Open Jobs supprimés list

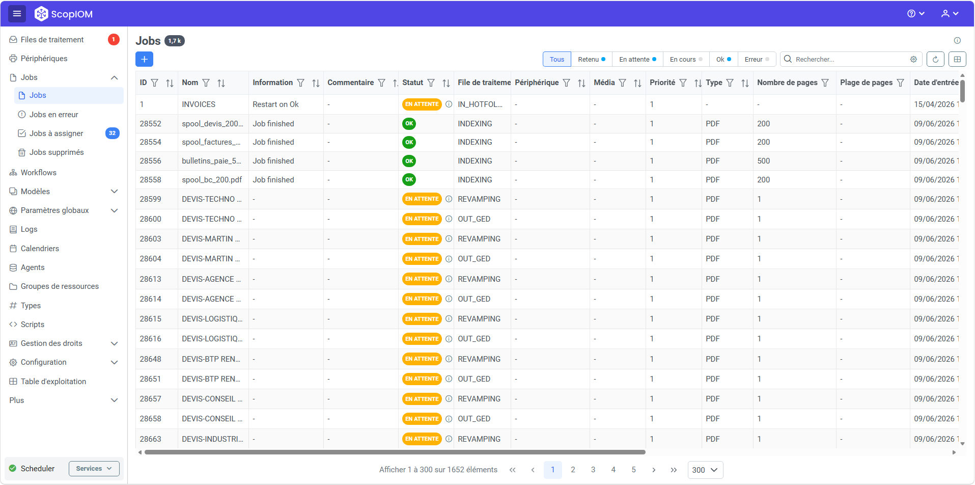pyautogui.click(x=69, y=152)
